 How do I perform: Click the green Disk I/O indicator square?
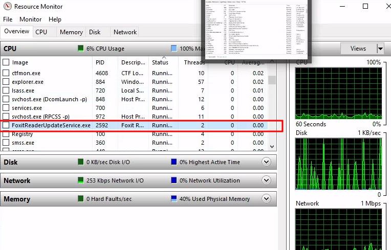click(80, 162)
